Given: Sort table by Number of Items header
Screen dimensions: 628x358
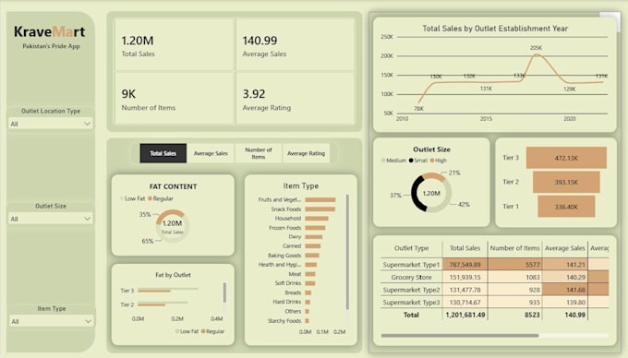Looking at the screenshot, I should click(514, 248).
